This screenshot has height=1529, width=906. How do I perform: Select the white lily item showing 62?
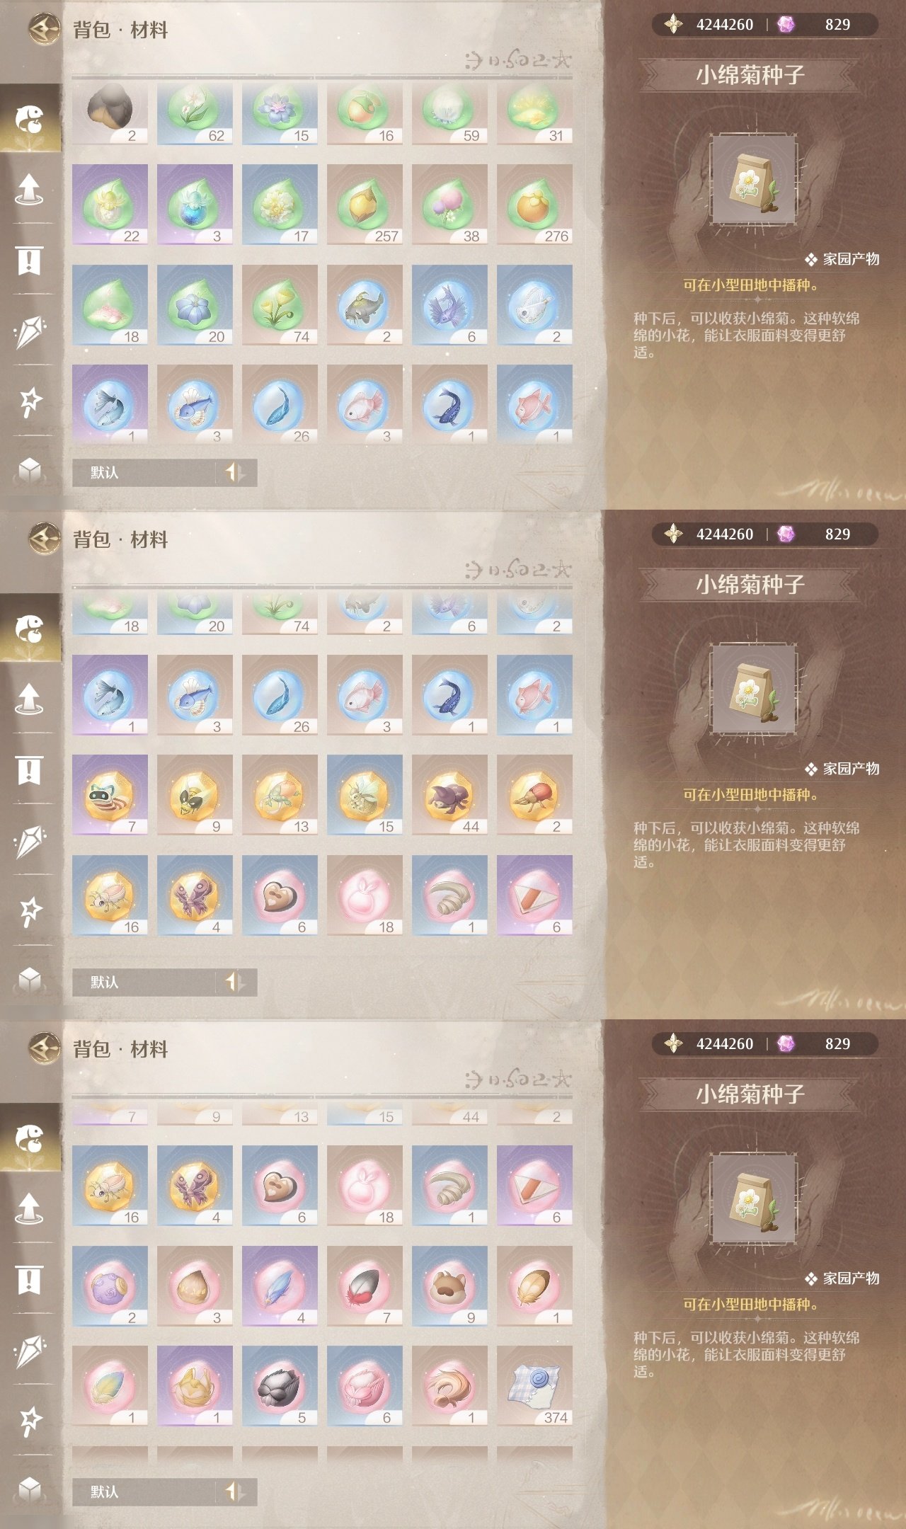(x=195, y=113)
